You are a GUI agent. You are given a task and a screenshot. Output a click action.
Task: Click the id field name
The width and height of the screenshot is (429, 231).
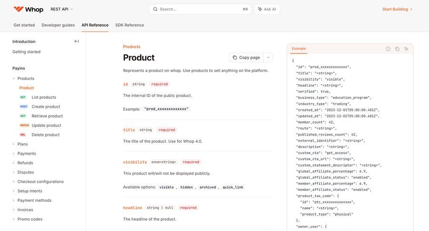(x=125, y=84)
